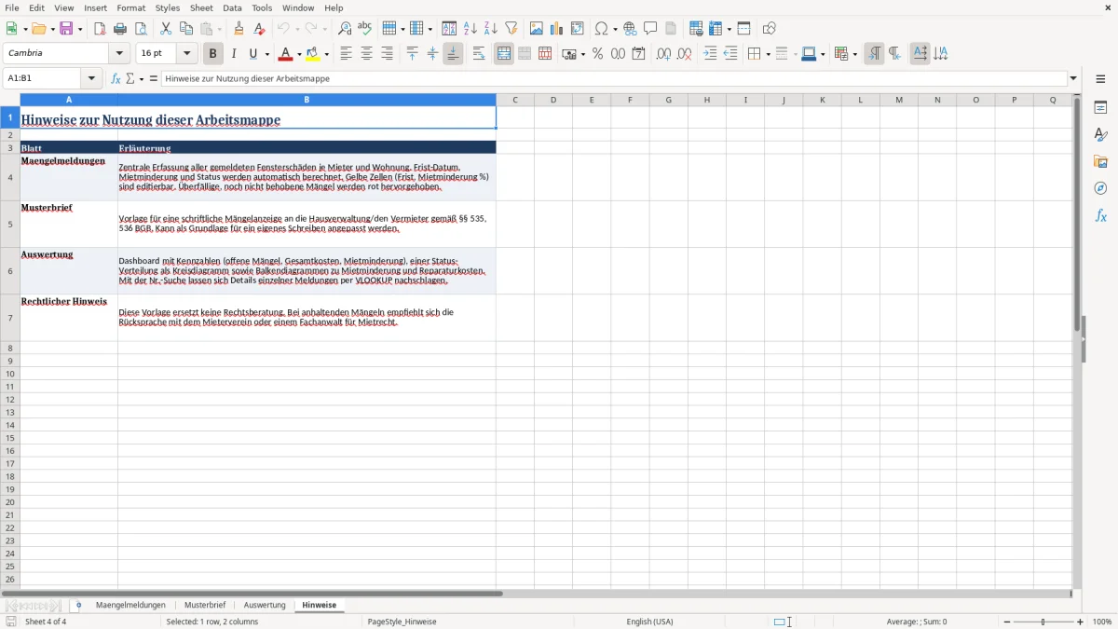This screenshot has height=629, width=1118.
Task: Switch to Auswertung sheet tab
Action: click(265, 606)
